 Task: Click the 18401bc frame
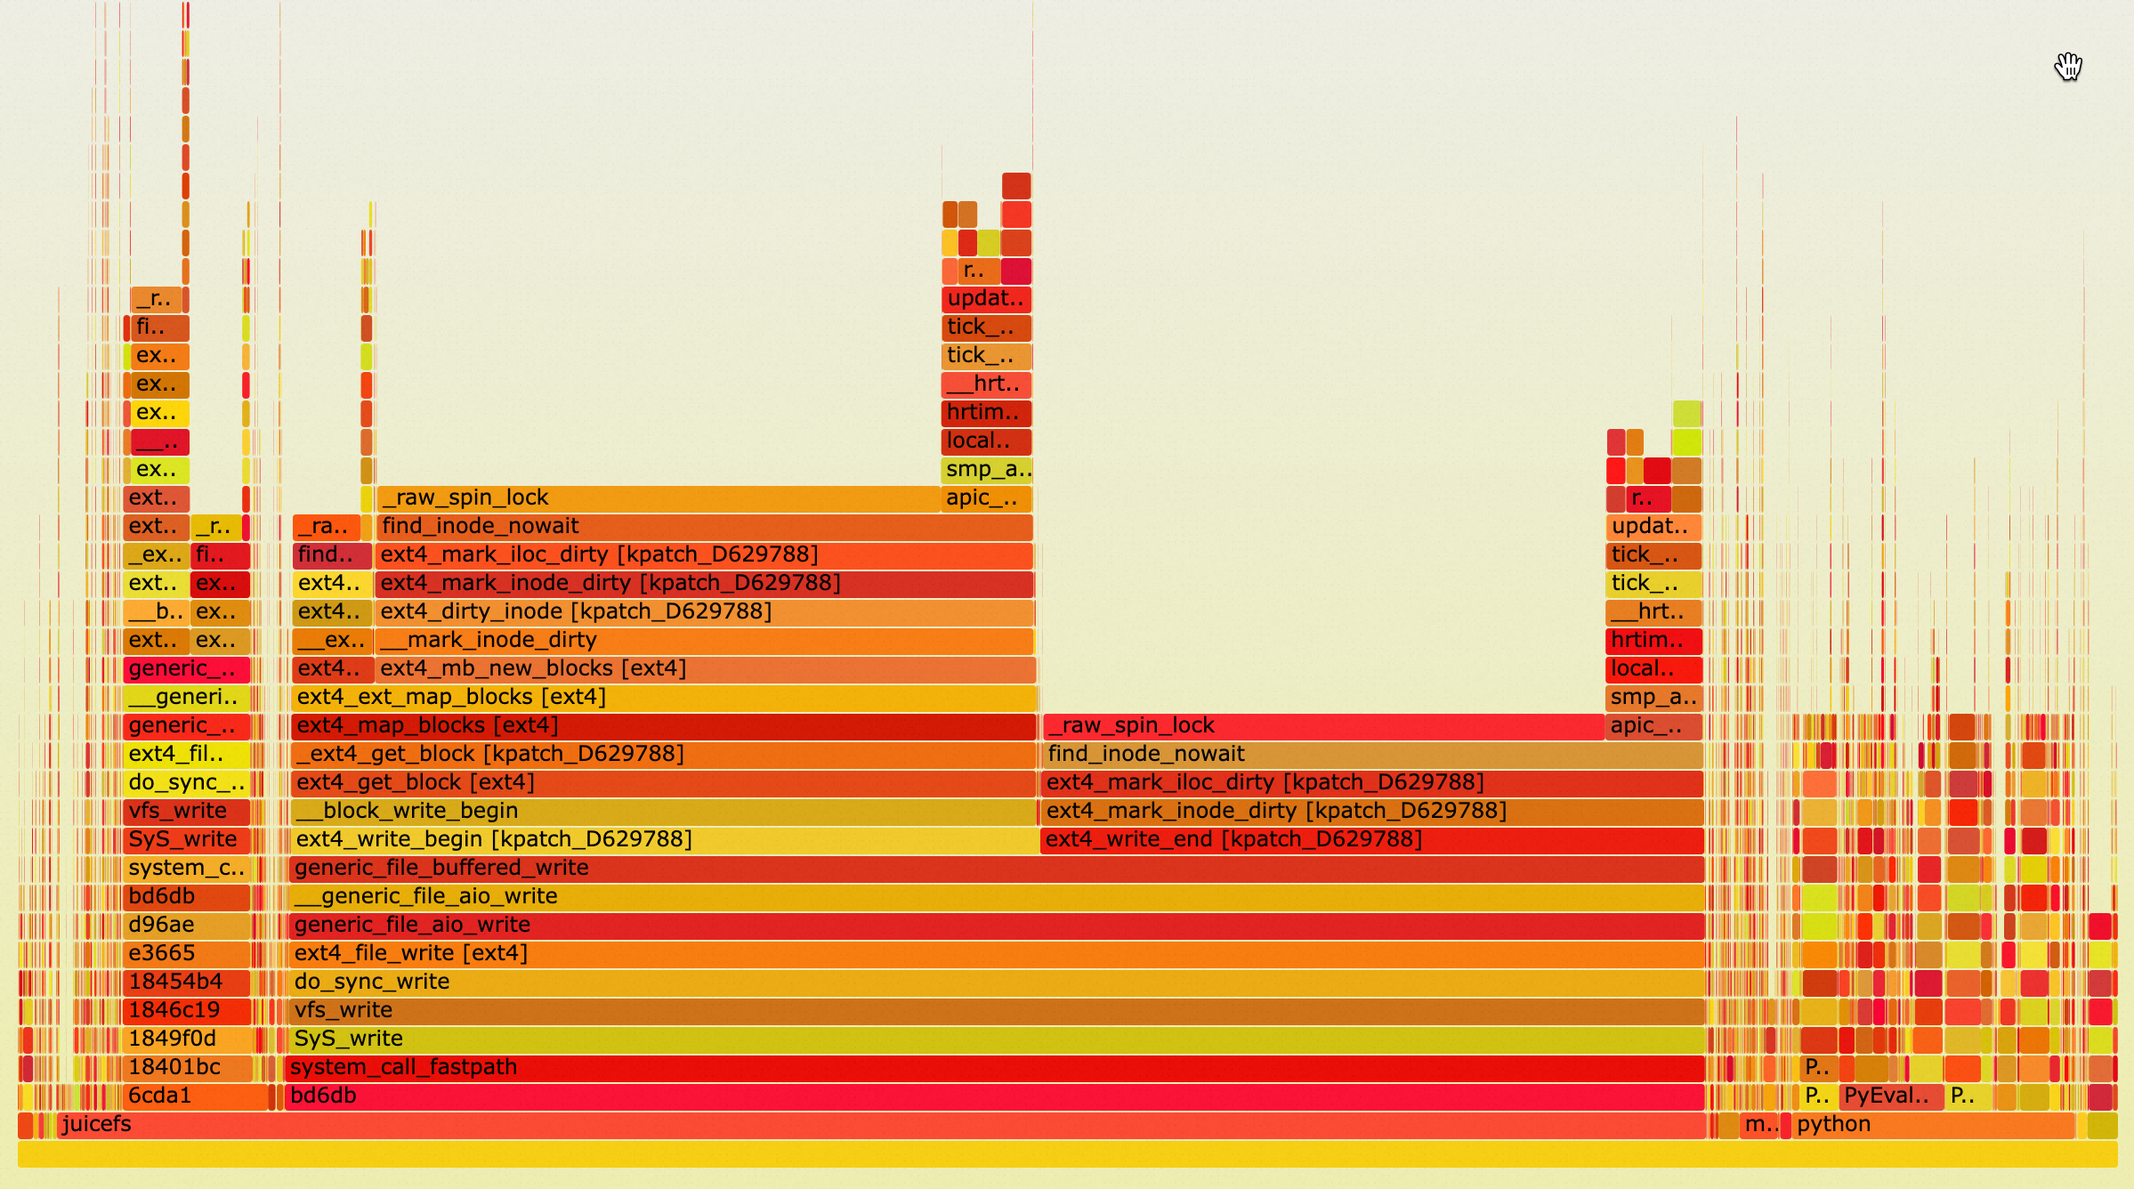pos(189,1068)
